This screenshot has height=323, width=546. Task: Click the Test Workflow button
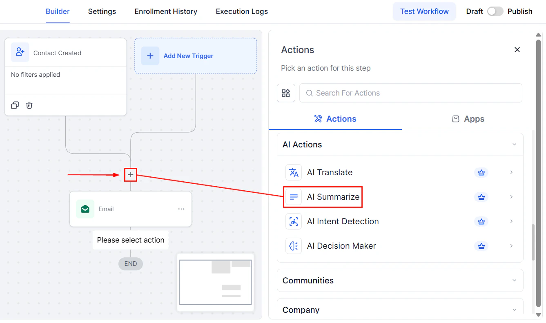click(x=424, y=11)
